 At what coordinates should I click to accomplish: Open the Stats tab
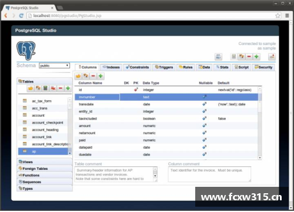(x=222, y=67)
